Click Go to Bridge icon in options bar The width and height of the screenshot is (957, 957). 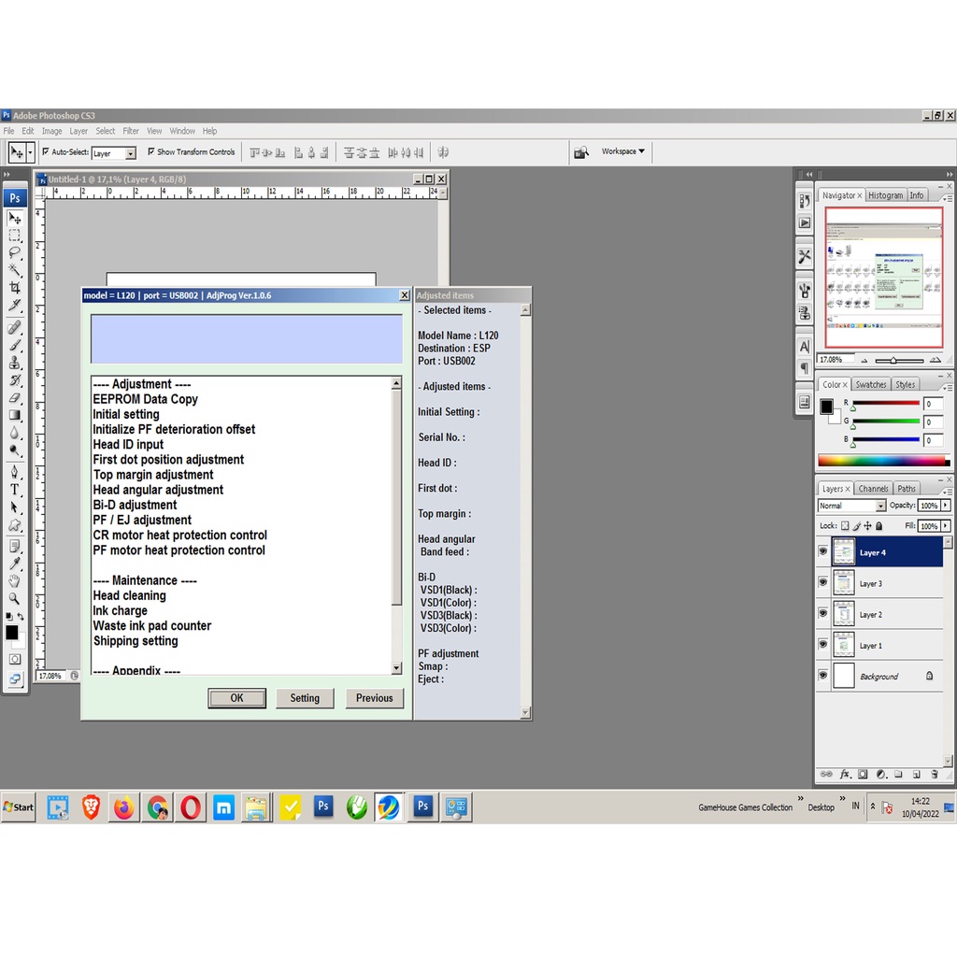[581, 152]
